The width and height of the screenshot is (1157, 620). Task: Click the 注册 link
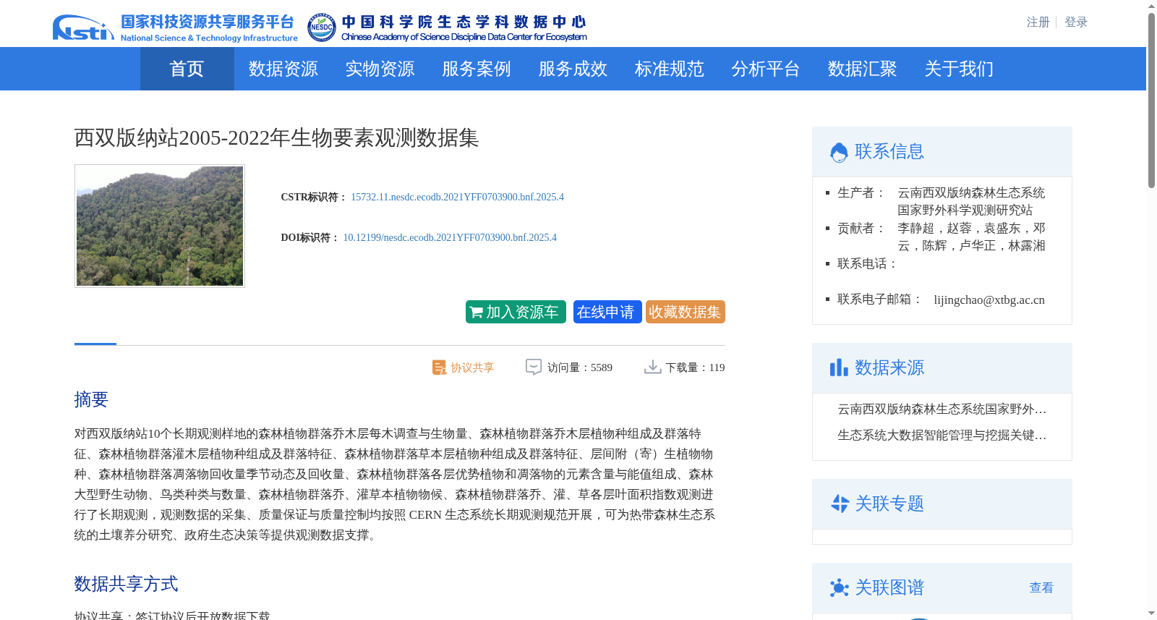pos(1038,22)
